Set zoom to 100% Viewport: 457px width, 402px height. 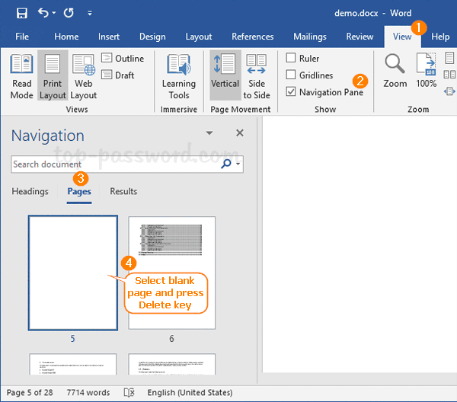click(427, 72)
